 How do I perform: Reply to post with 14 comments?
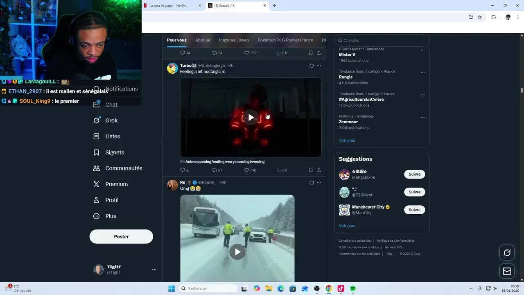tap(185, 53)
